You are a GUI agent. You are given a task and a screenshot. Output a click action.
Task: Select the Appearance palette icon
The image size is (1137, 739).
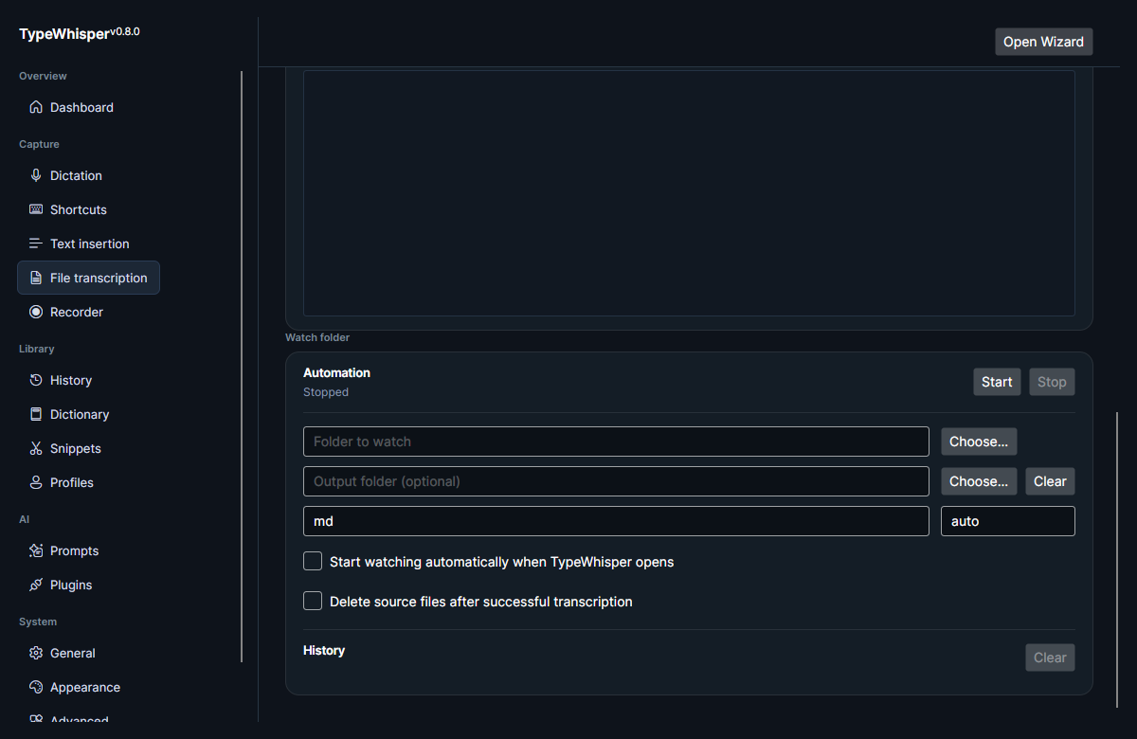[36, 687]
